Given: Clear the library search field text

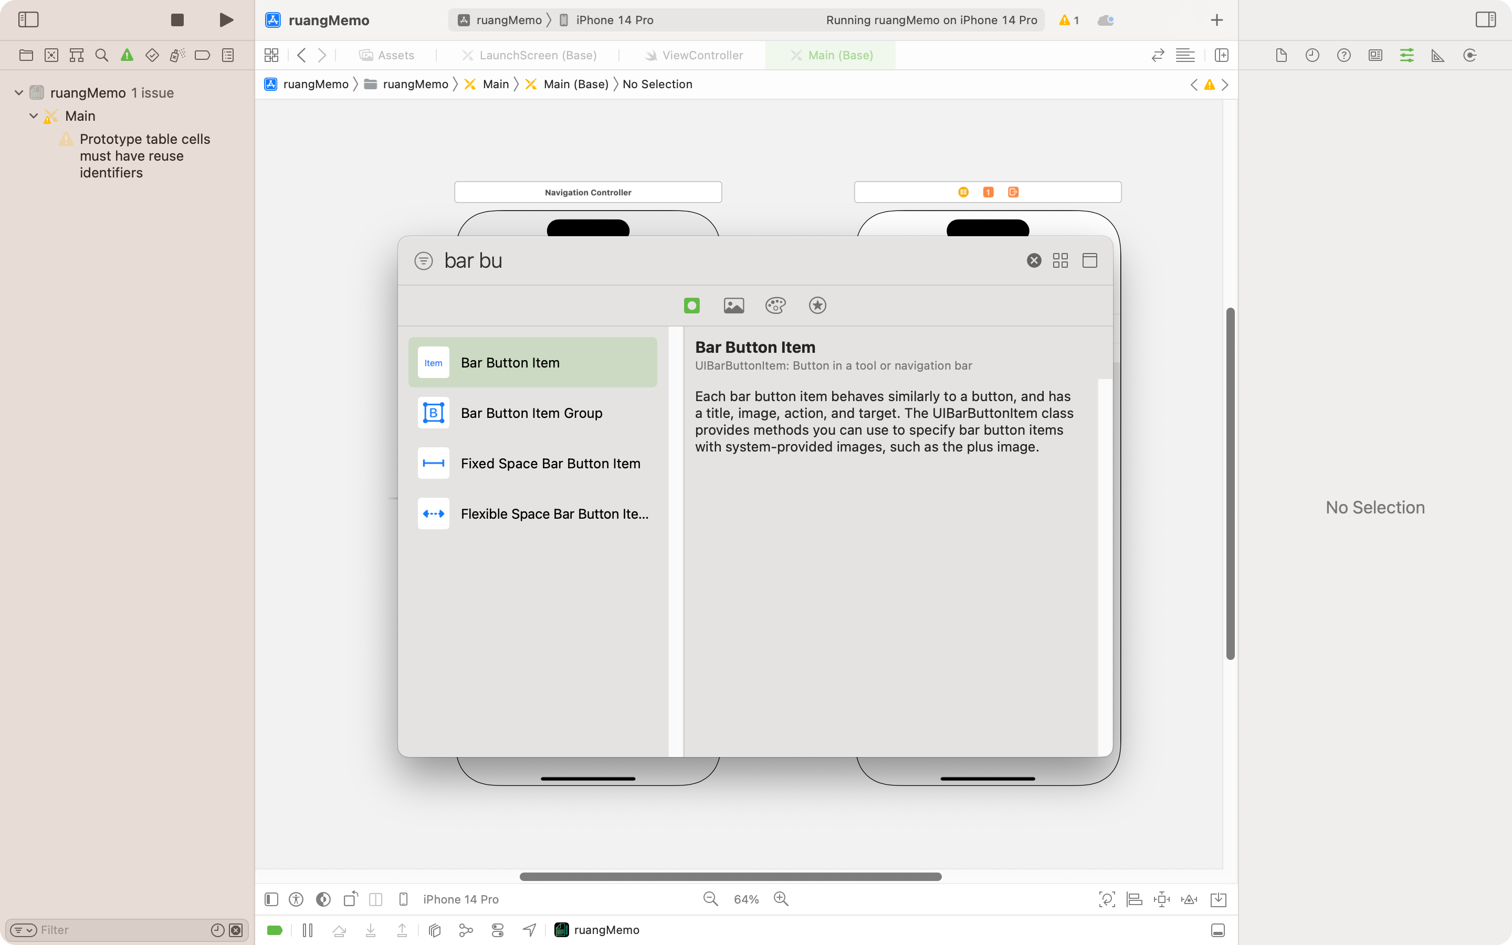Looking at the screenshot, I should tap(1034, 260).
